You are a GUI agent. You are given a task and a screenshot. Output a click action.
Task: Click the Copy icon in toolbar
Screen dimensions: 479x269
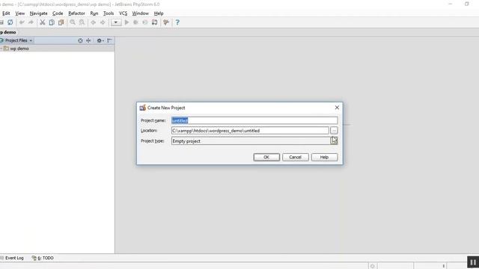[52, 22]
